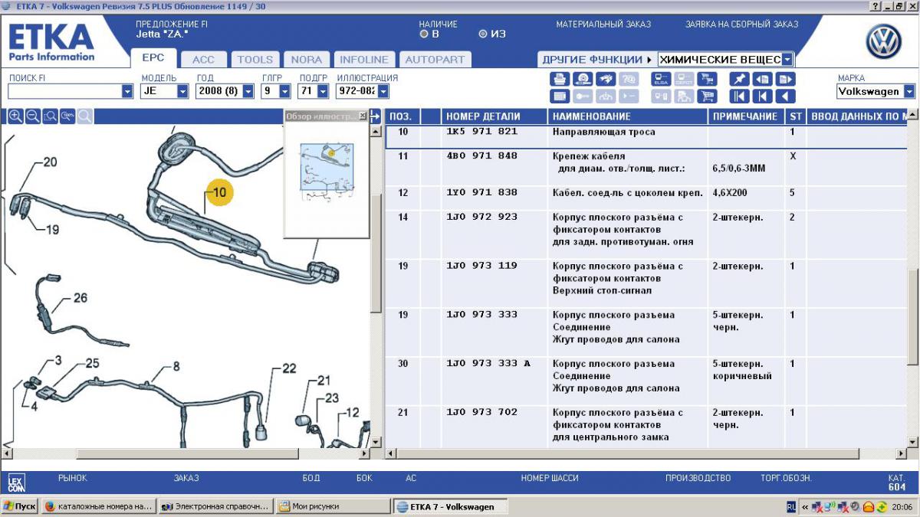Select part number 1J0 972 923
920x517 pixels.
click(x=482, y=218)
